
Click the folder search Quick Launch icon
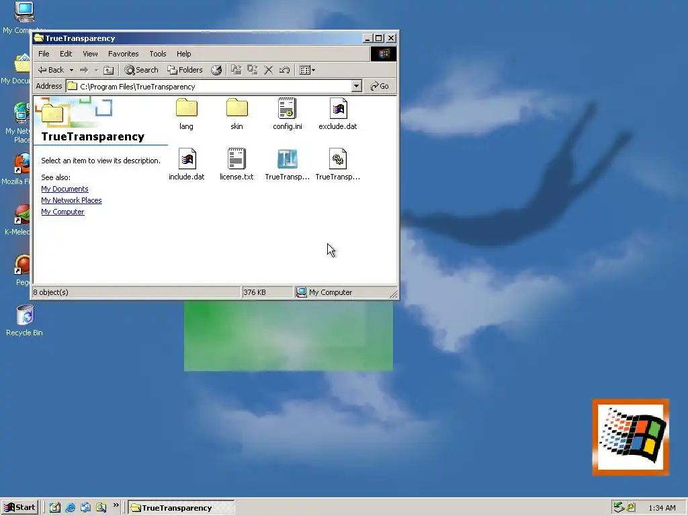tap(101, 507)
